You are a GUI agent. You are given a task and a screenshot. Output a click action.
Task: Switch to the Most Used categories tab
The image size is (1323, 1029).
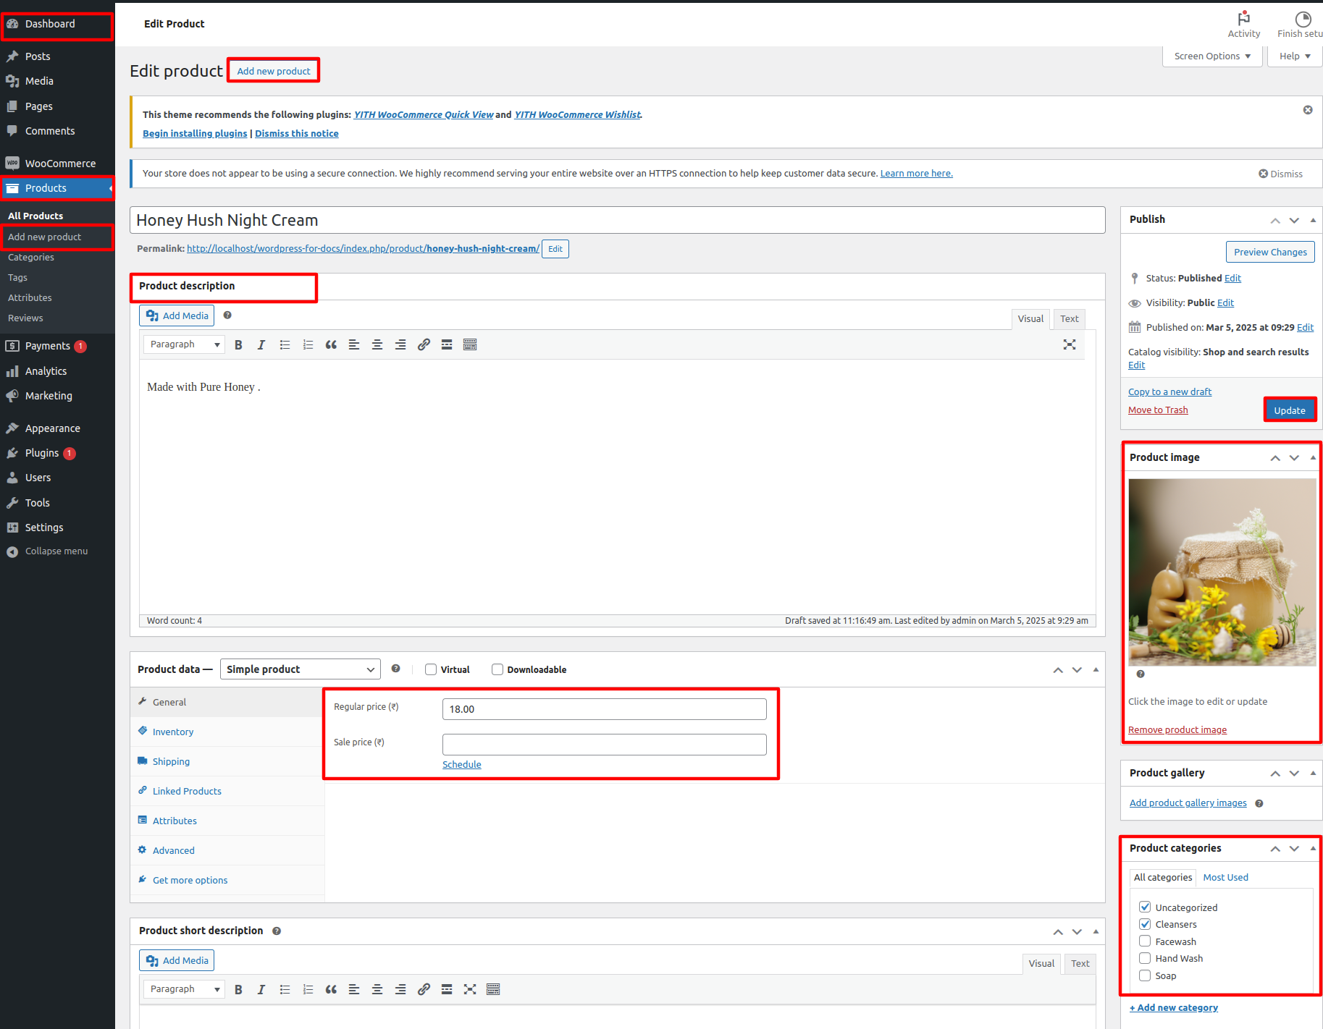[1225, 878]
